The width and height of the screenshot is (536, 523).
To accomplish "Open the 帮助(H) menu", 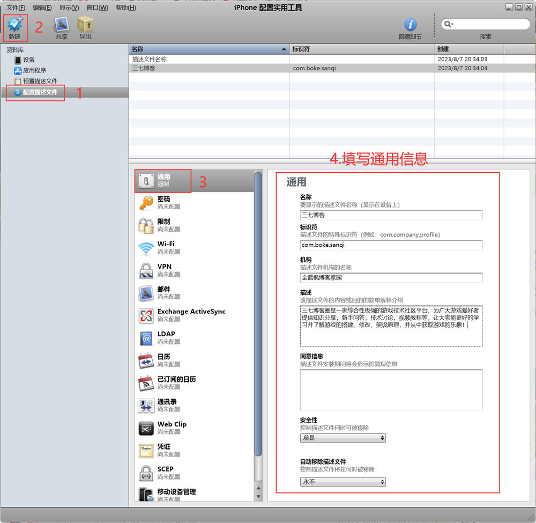I will point(125,8).
